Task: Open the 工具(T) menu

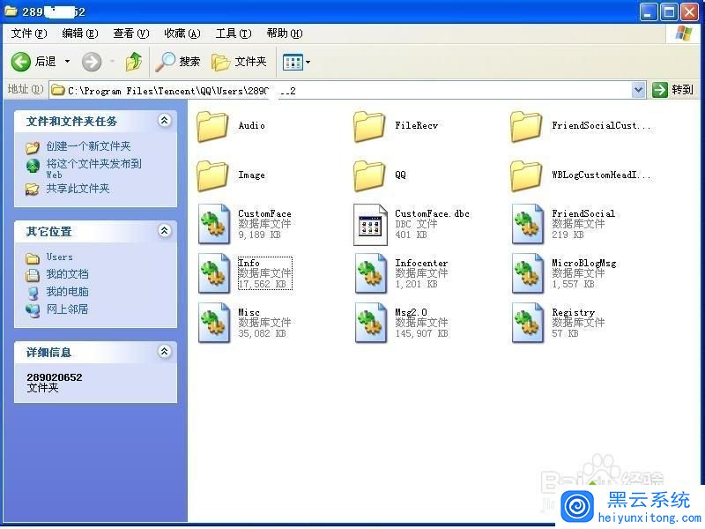Action: [233, 34]
